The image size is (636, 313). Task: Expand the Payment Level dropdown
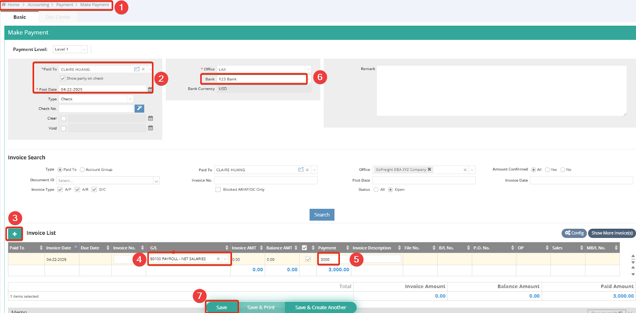(x=84, y=49)
